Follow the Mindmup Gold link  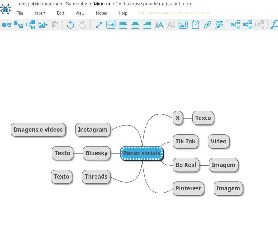(110, 4)
